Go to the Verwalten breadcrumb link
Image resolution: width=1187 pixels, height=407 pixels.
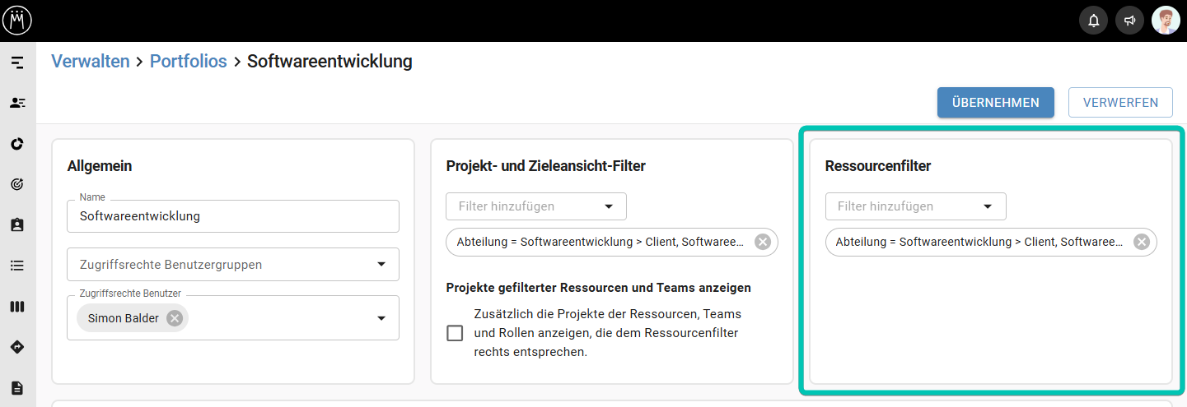point(91,61)
